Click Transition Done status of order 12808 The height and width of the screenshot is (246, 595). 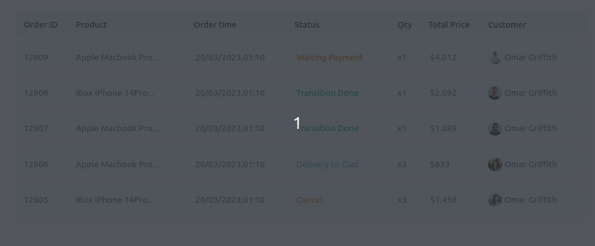[327, 93]
